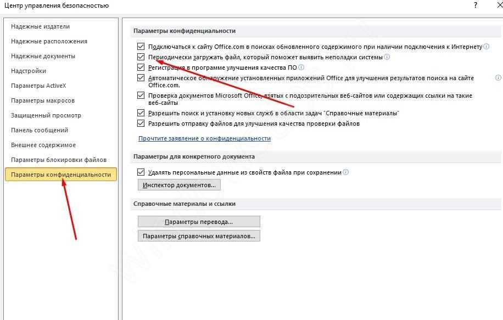Toggle 'Разрешить отправку файлов' checkbox
The image size is (503, 320).
(142, 123)
